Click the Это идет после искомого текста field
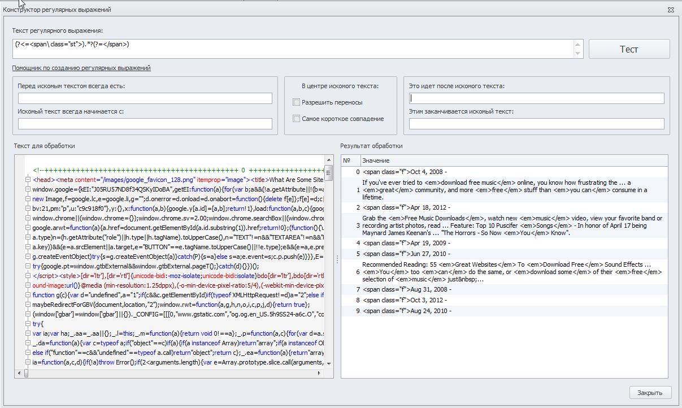The image size is (682, 408). (537, 98)
